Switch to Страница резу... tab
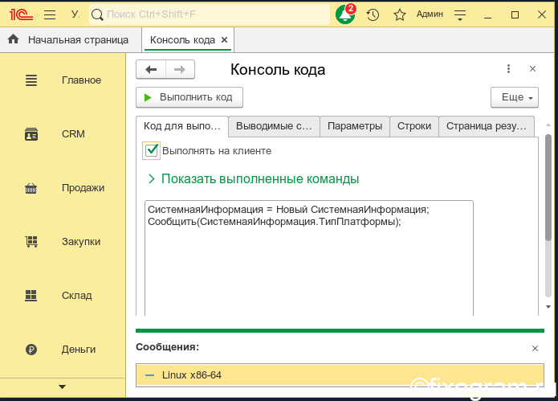This screenshot has height=401, width=558. [x=487, y=126]
